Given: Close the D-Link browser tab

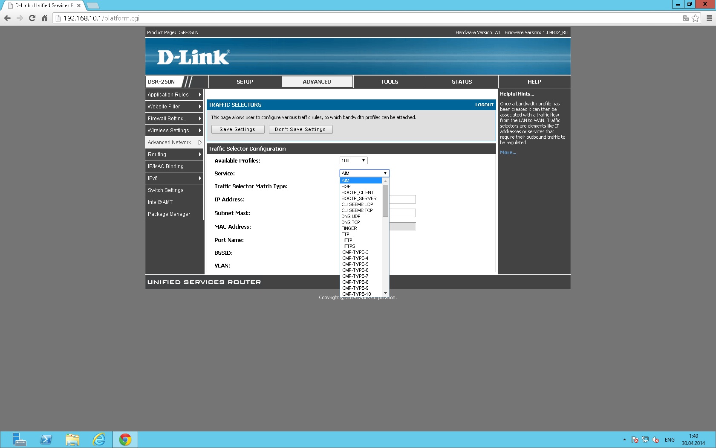Looking at the screenshot, I should click(x=79, y=6).
